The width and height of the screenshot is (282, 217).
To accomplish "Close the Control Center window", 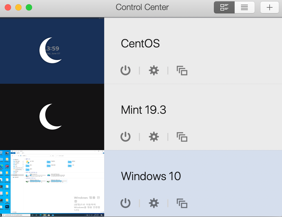I will 8,7.
